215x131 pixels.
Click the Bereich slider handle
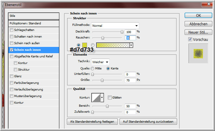tap(107, 106)
